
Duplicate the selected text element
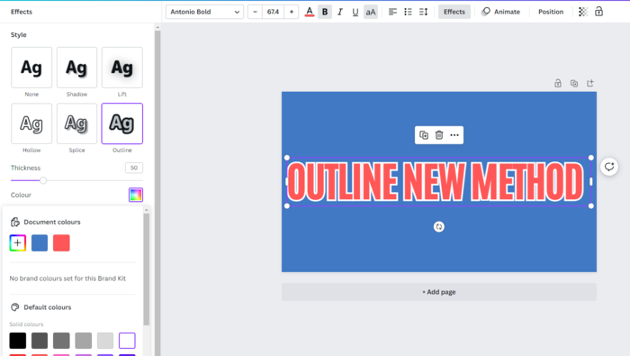click(424, 135)
